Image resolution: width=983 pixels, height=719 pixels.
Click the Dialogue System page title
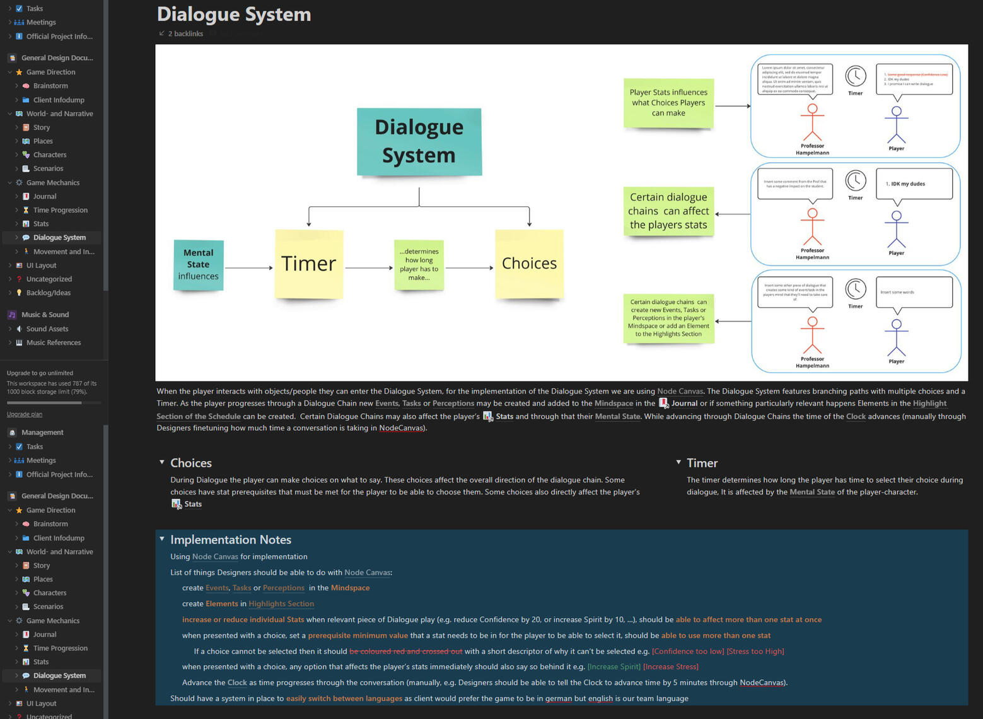point(234,14)
